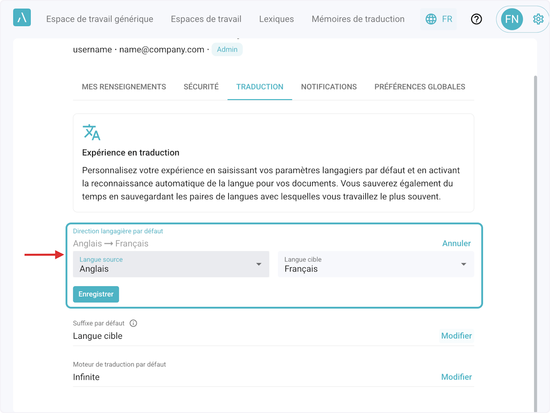Switch to the Sécurité tab

(201, 87)
